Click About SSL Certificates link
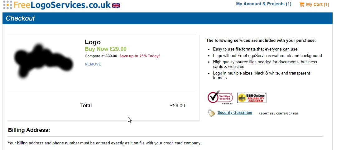This screenshot has width=341, height=150. [x=278, y=114]
